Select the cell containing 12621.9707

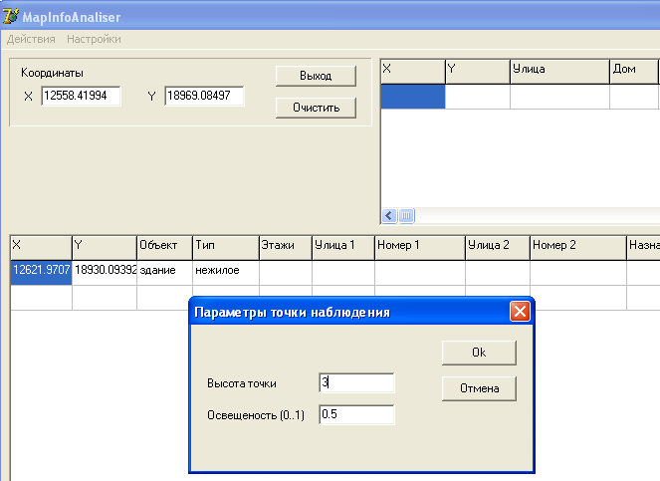pos(41,273)
